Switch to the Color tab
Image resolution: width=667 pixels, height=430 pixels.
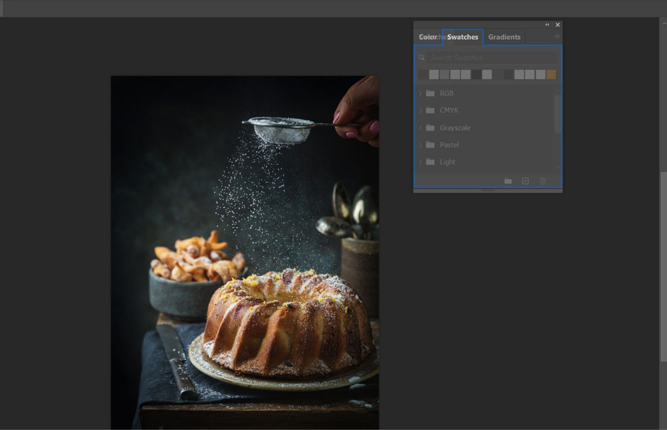[x=428, y=36]
